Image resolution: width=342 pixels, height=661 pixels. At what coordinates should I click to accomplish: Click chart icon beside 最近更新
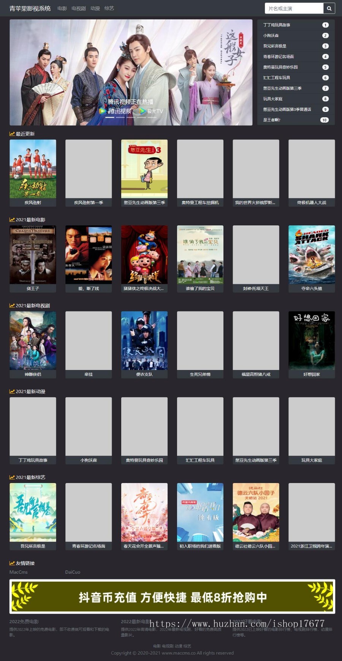[x=12, y=134]
